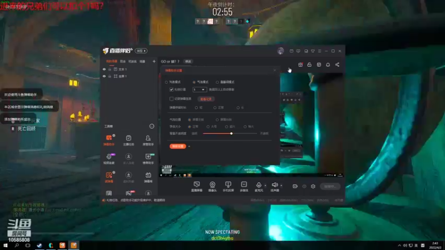Add 摄像头 camera source
This screenshot has width=445, height=250.
212,187
